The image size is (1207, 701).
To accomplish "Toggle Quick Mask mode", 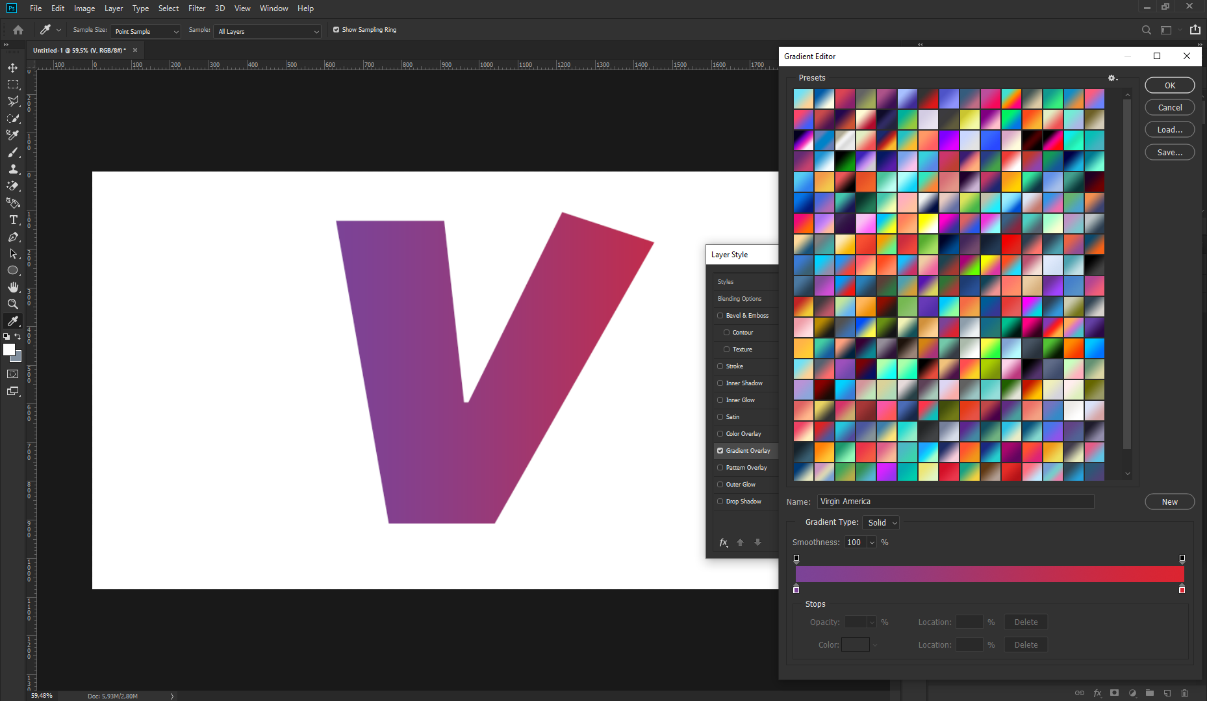I will pyautogui.click(x=13, y=374).
